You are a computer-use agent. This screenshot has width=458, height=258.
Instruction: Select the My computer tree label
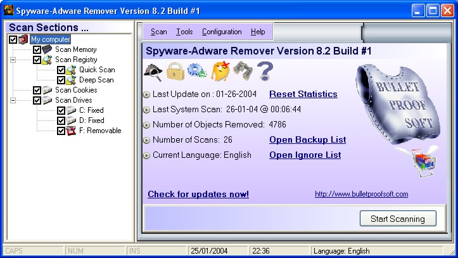pos(51,39)
